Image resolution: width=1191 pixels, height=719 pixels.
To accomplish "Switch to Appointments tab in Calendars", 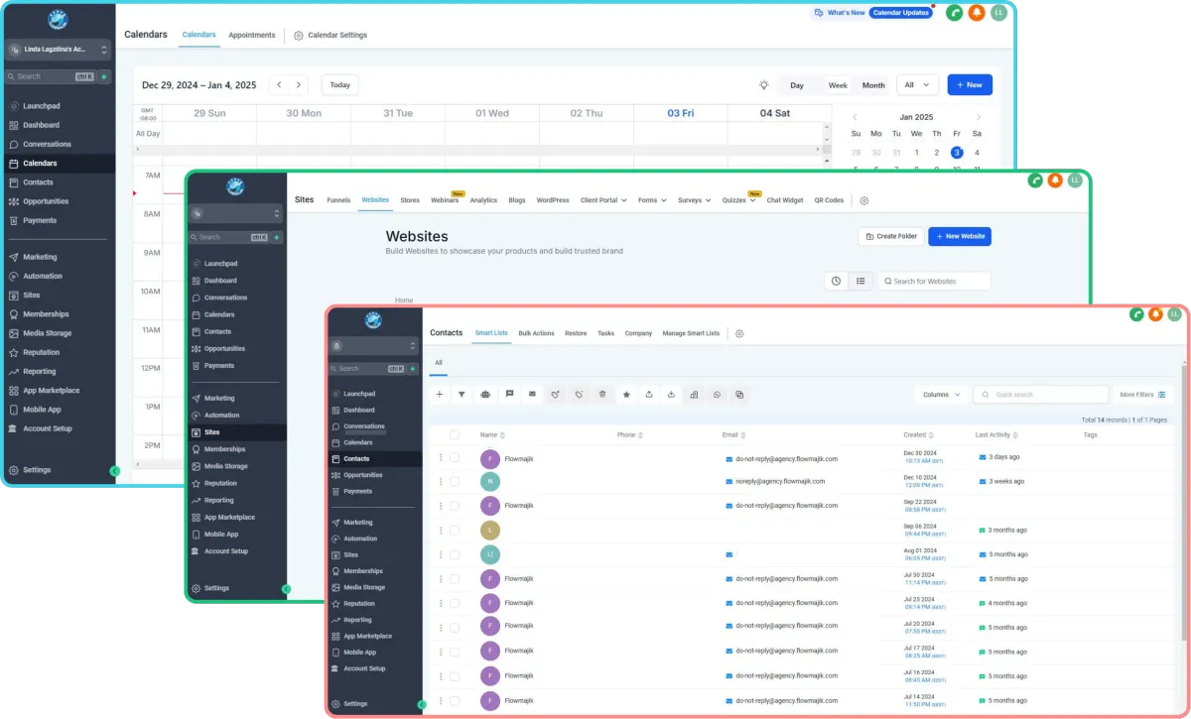I will click(252, 35).
